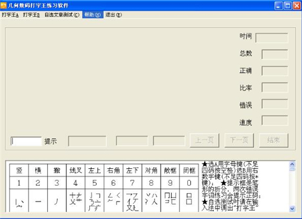Click the 时间 label

246,36
